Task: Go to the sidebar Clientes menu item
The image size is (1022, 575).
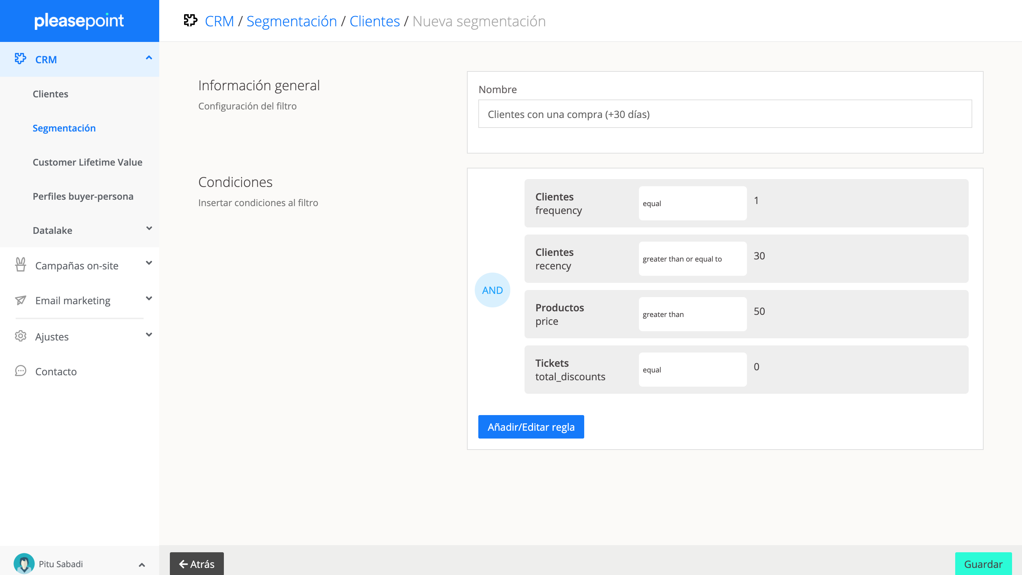Action: coord(50,94)
